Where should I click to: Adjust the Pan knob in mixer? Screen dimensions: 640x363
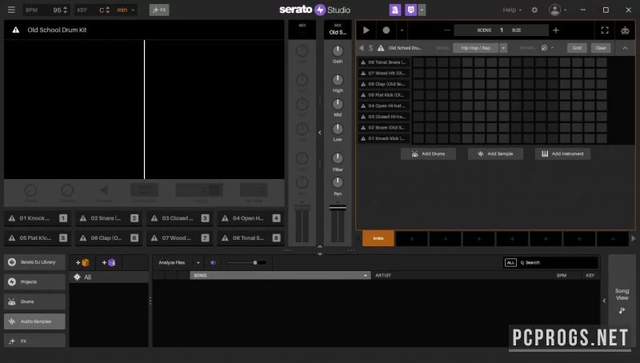338,182
